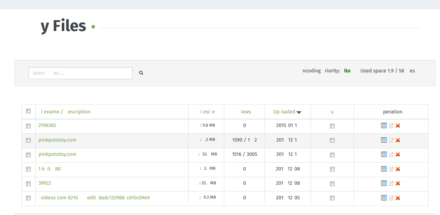Open the 39922 file link

pyautogui.click(x=45, y=183)
